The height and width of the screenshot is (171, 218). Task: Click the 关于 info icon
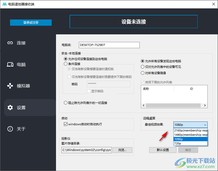(x=10, y=129)
